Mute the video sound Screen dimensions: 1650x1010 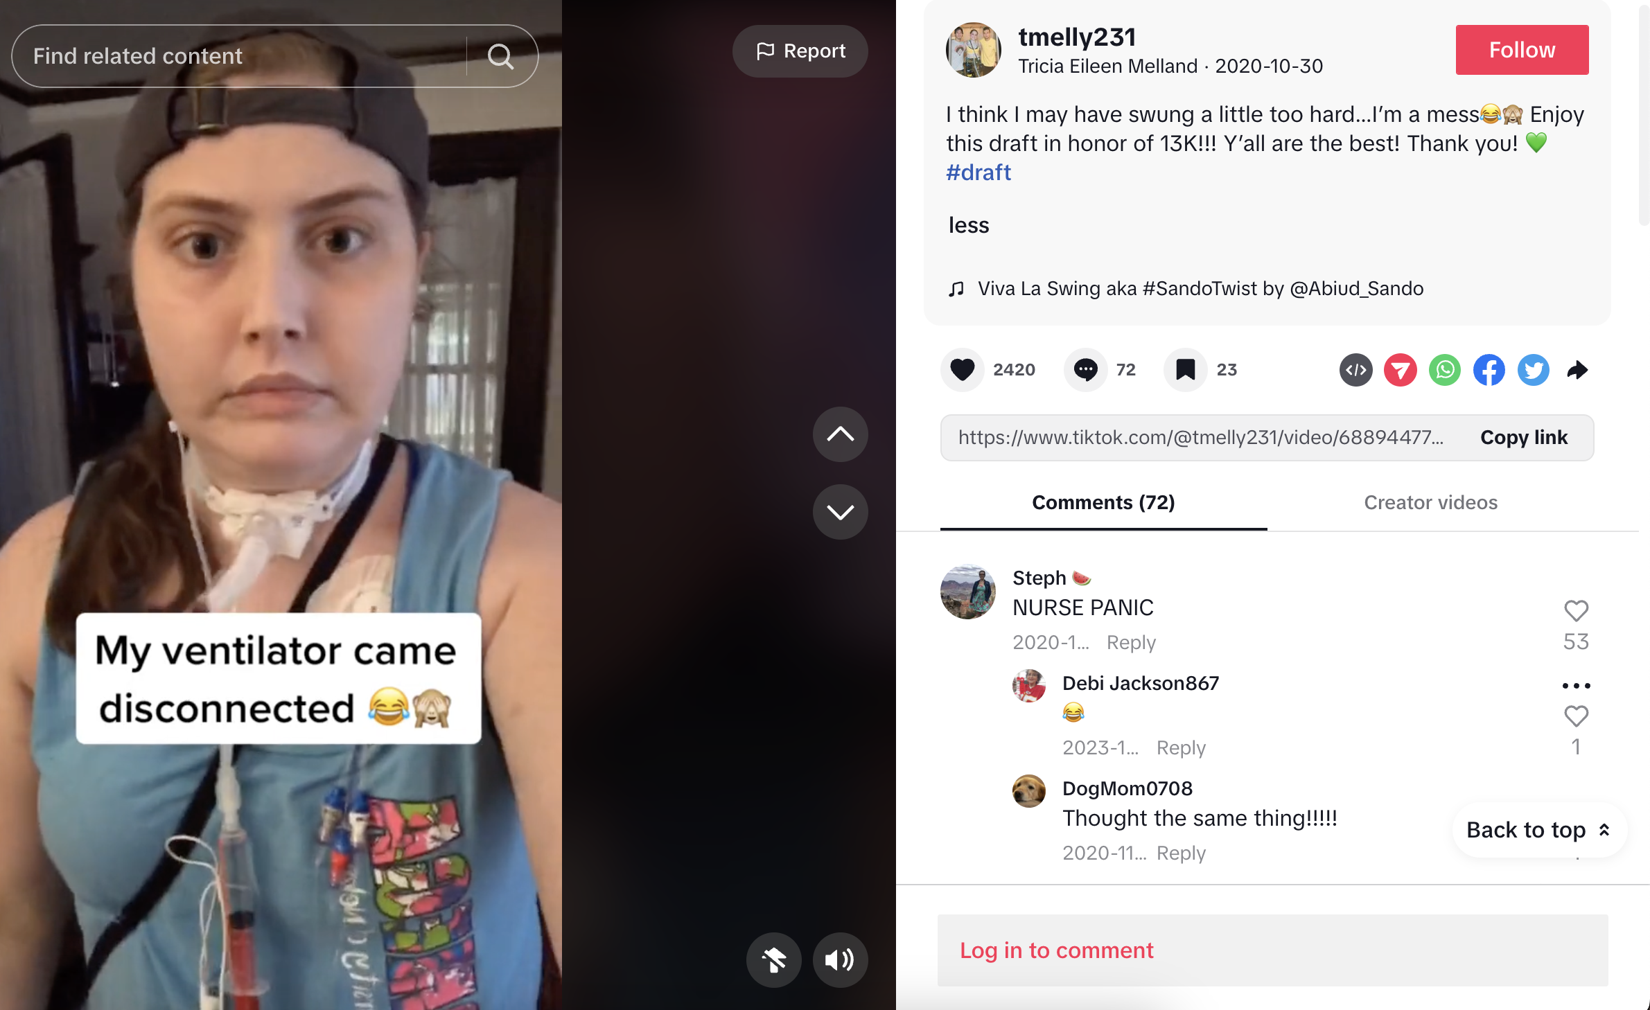tap(840, 959)
